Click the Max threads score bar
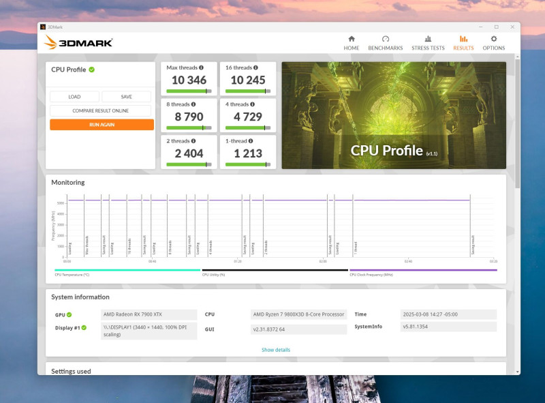Image resolution: width=545 pixels, height=403 pixels. 189,91
